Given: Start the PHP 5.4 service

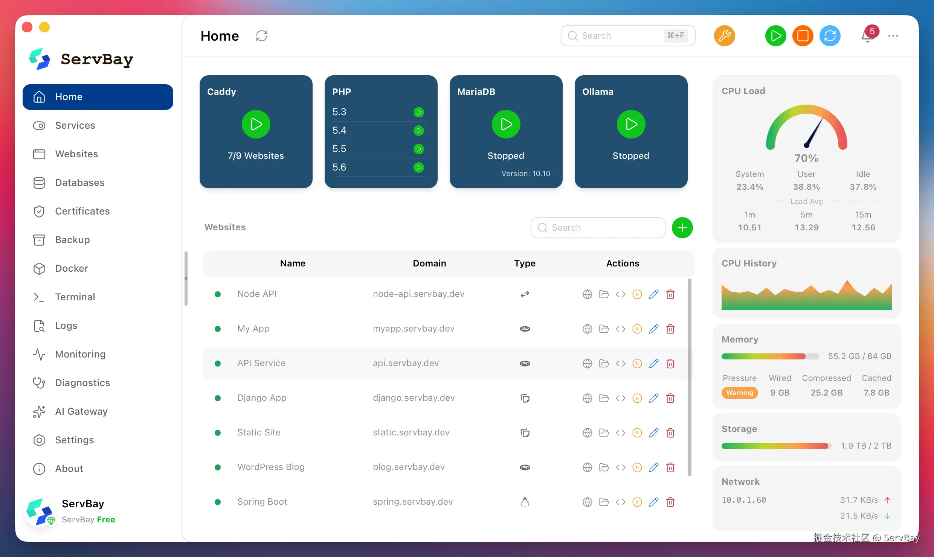Looking at the screenshot, I should coord(418,131).
